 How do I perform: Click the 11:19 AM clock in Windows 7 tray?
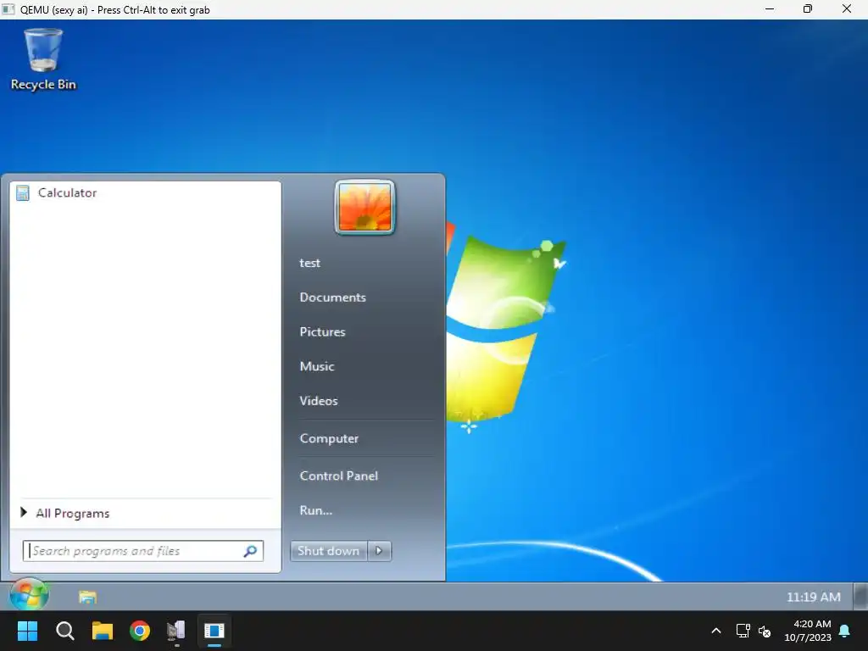pos(813,597)
